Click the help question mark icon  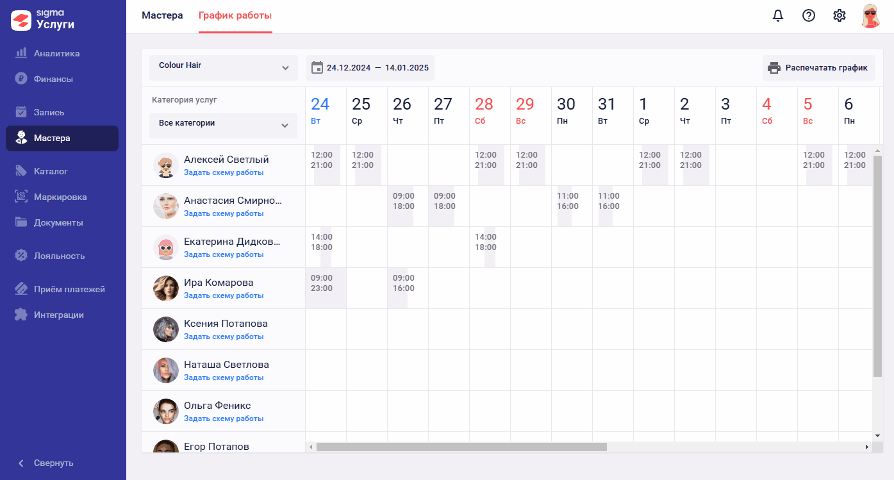pyautogui.click(x=809, y=16)
